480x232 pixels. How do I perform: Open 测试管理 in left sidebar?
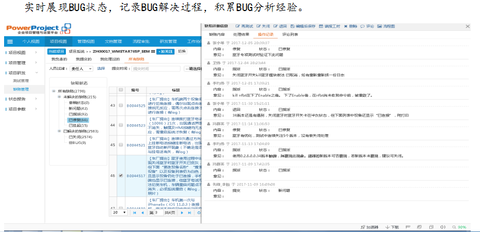point(21,81)
